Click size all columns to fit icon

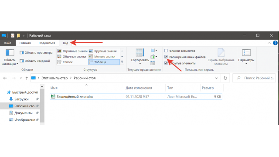tap(153, 63)
